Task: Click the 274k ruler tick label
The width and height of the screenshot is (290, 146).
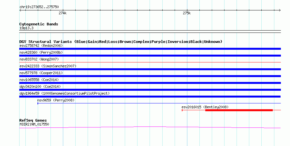Action: [63, 13]
